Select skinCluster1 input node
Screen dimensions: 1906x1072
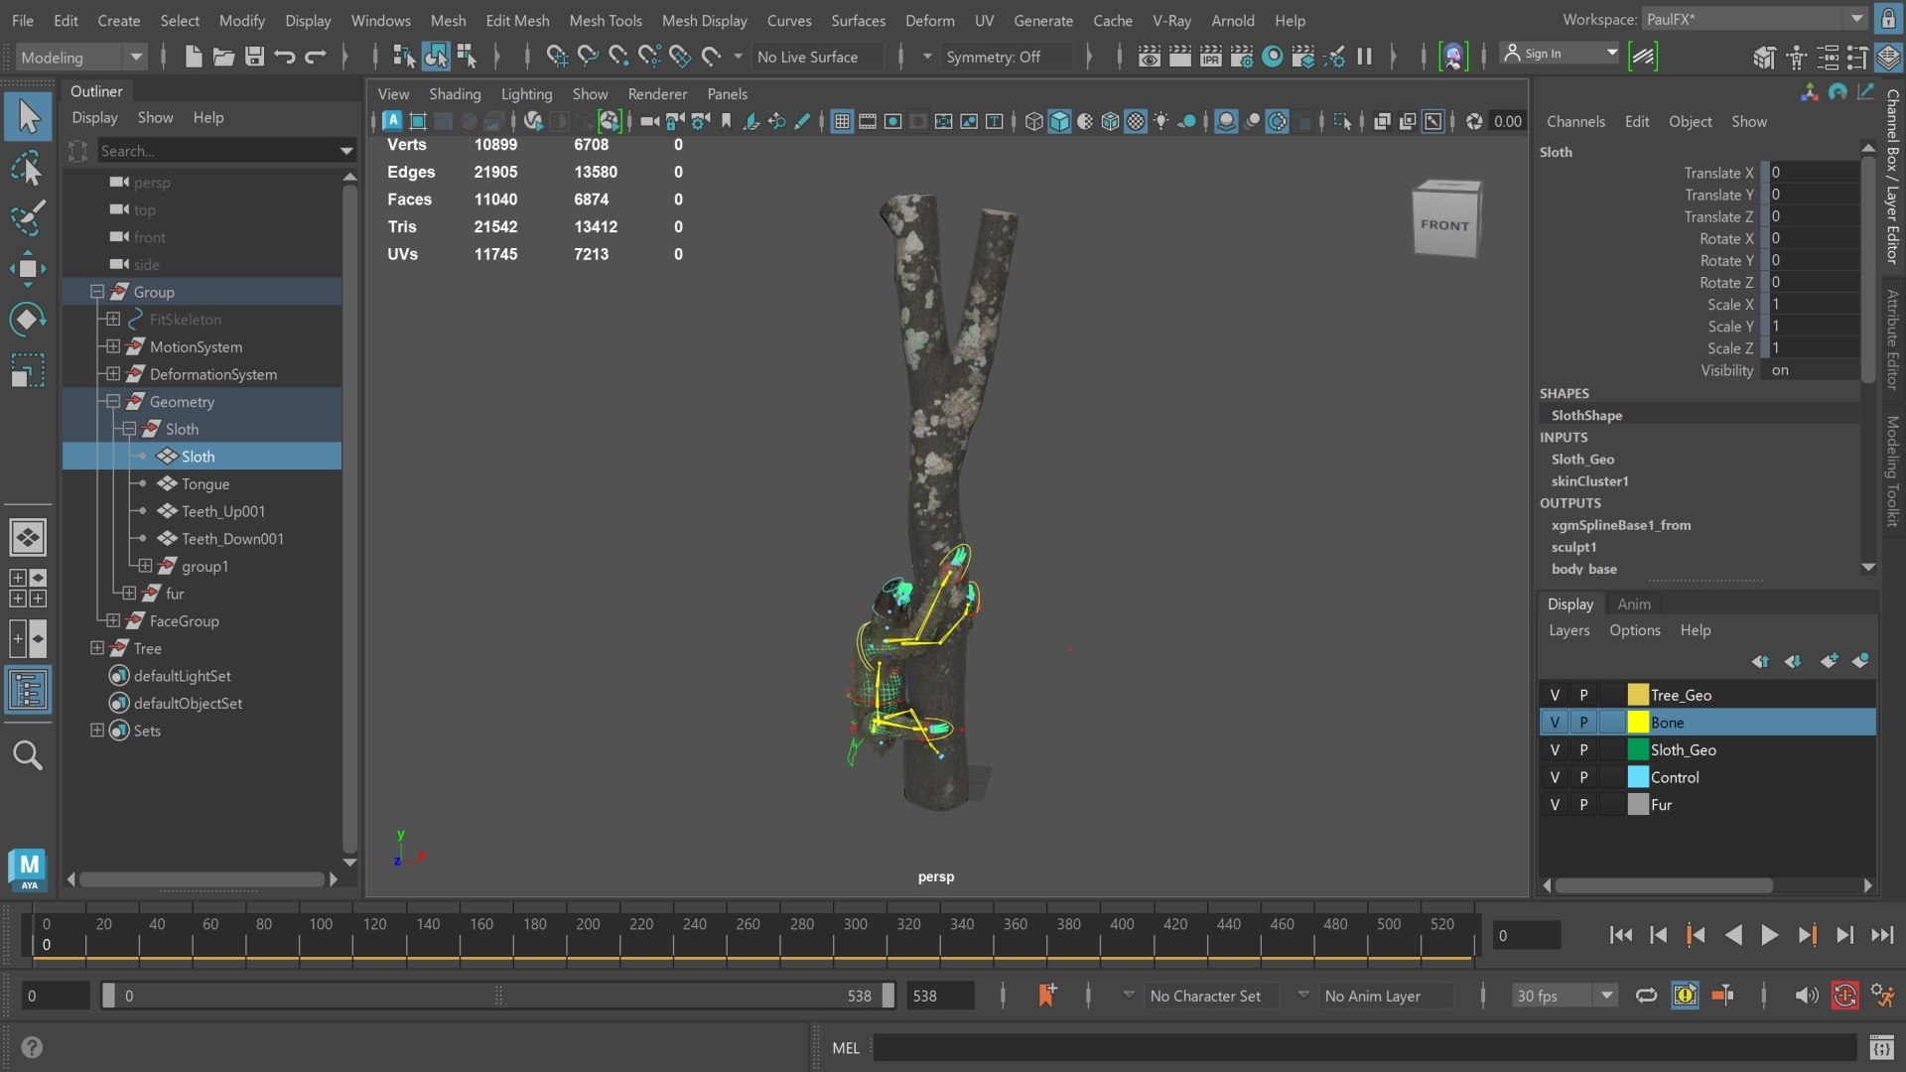(1590, 481)
